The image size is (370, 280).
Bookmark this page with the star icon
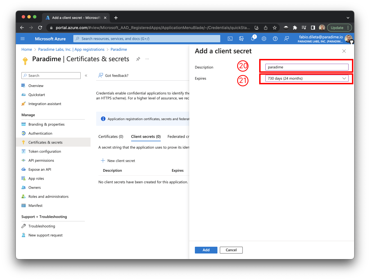275,28
